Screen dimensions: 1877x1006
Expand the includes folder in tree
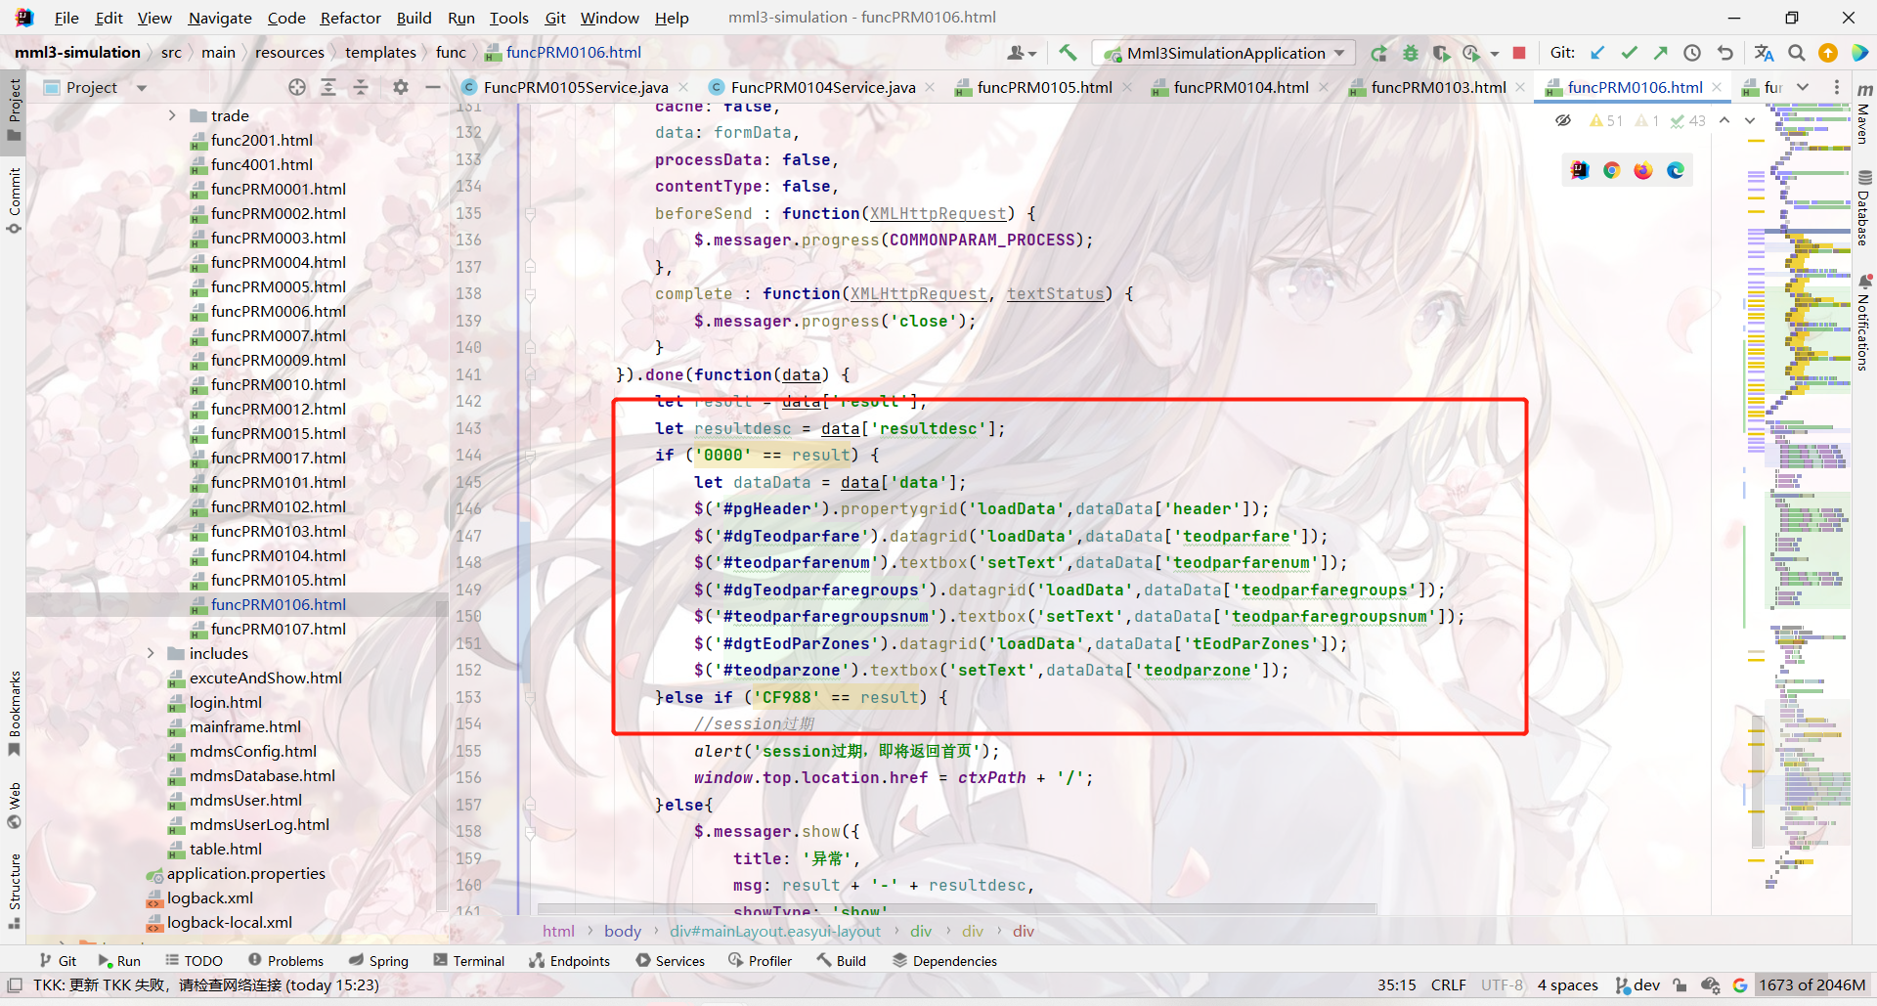point(151,653)
